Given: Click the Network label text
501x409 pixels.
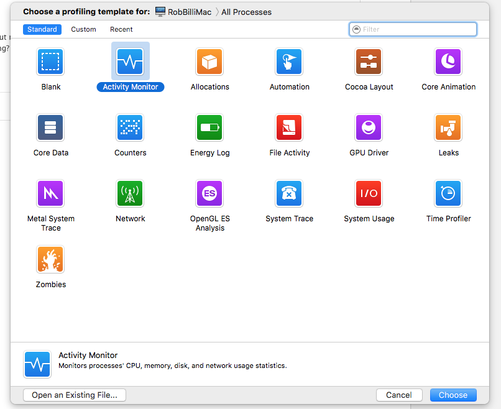Looking at the screenshot, I should (x=131, y=219).
